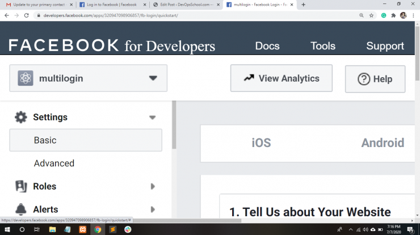Screen dimensions: 420x235
Task: Open XAMPP from the taskbar
Action: [82, 229]
